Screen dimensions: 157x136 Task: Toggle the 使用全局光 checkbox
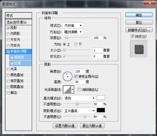coord(76,76)
